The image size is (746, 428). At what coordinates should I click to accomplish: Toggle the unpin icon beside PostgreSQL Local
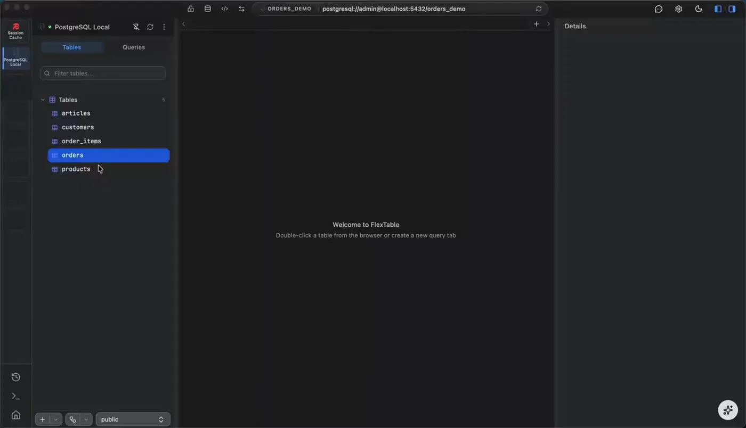(x=136, y=27)
